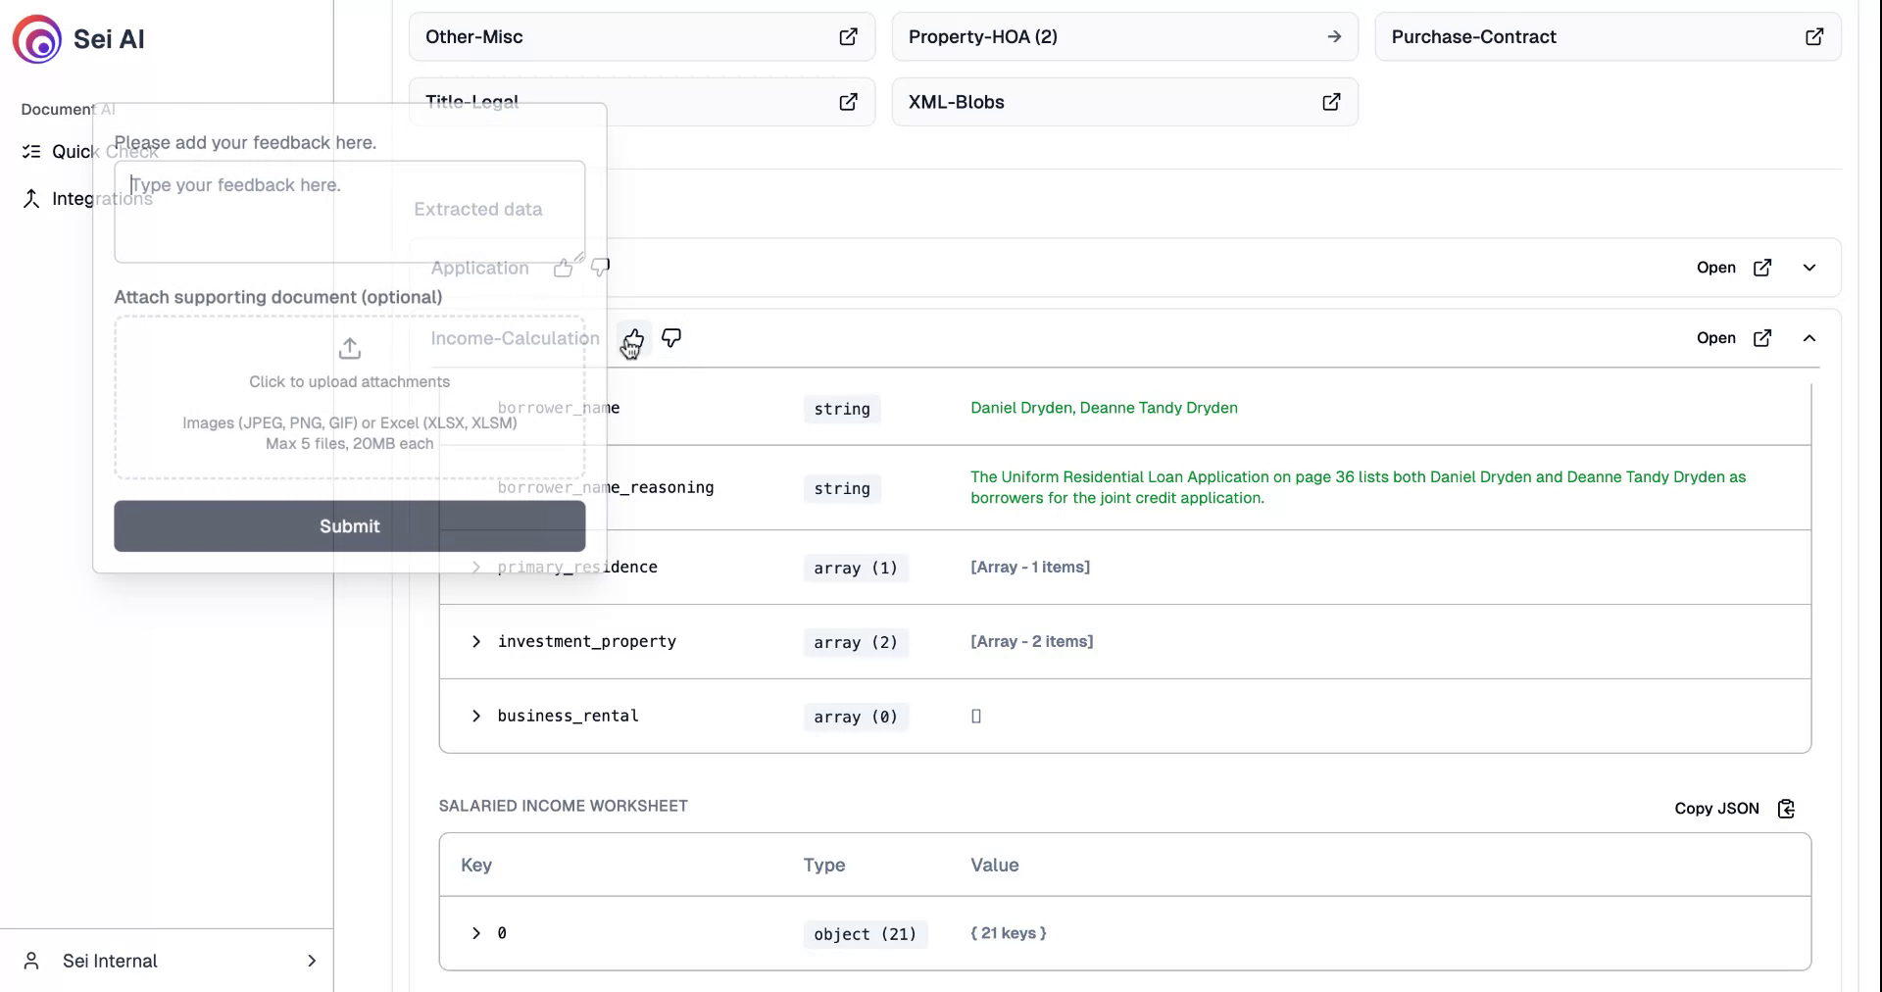Image resolution: width=1882 pixels, height=992 pixels.
Task: Thumbs down the Application section
Action: [x=600, y=267]
